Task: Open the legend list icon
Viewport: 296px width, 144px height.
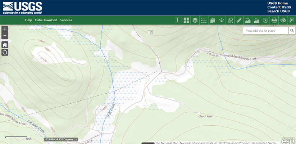Action: (x=204, y=20)
